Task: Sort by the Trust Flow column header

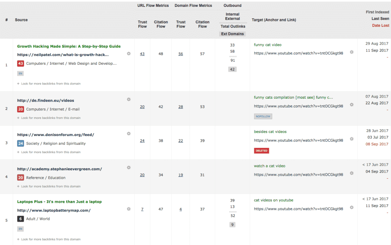Action: (142, 24)
